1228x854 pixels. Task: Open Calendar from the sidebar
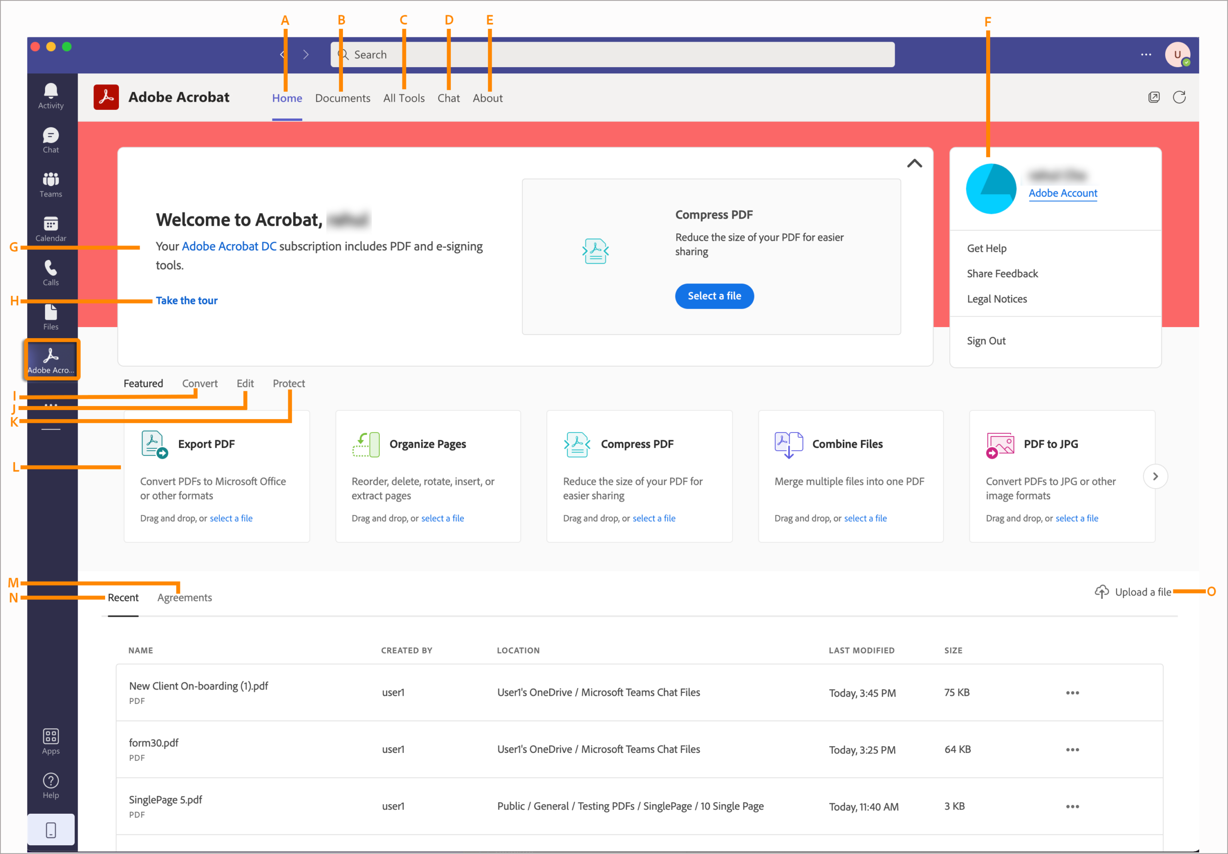51,229
